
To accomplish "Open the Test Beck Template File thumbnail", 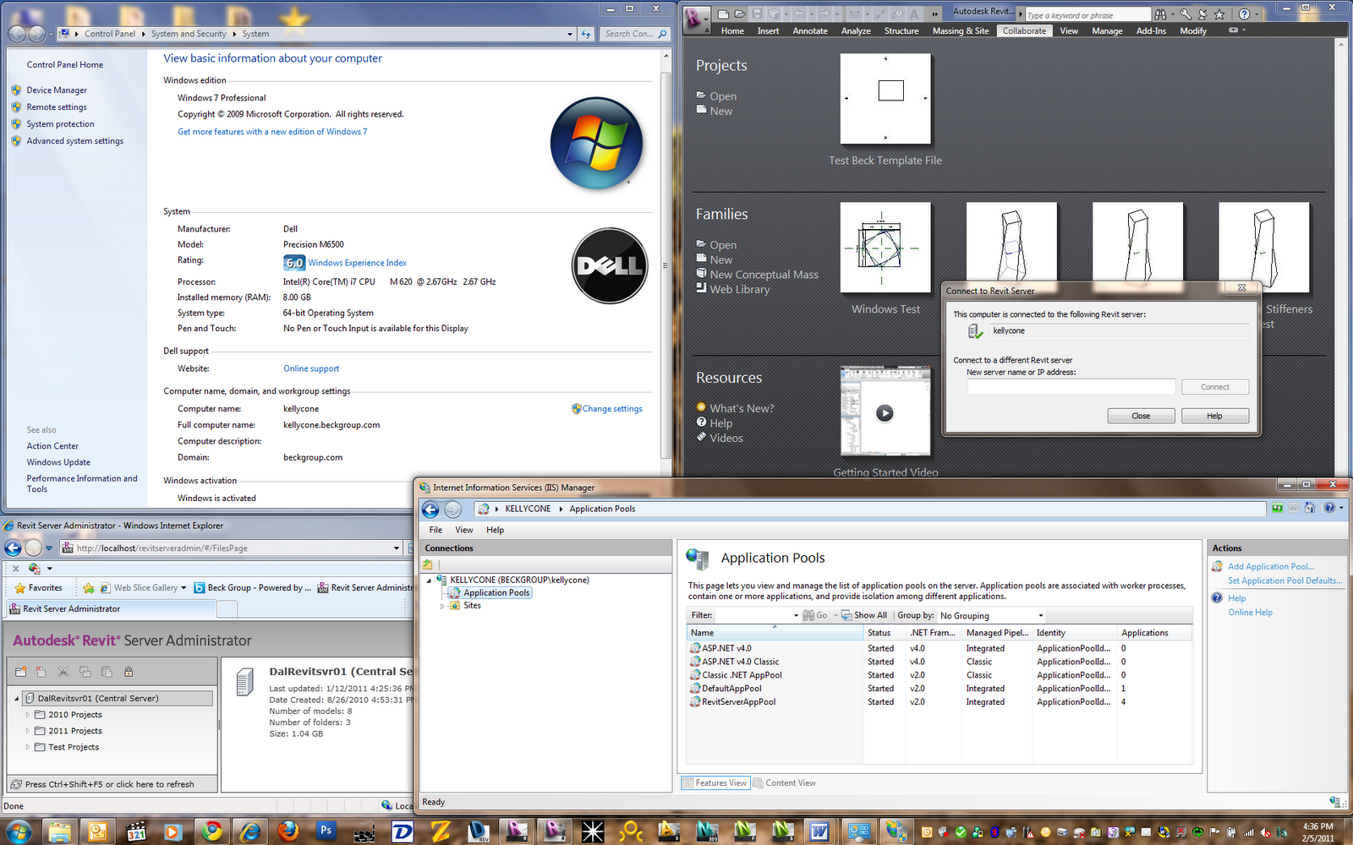I will tap(885, 99).
